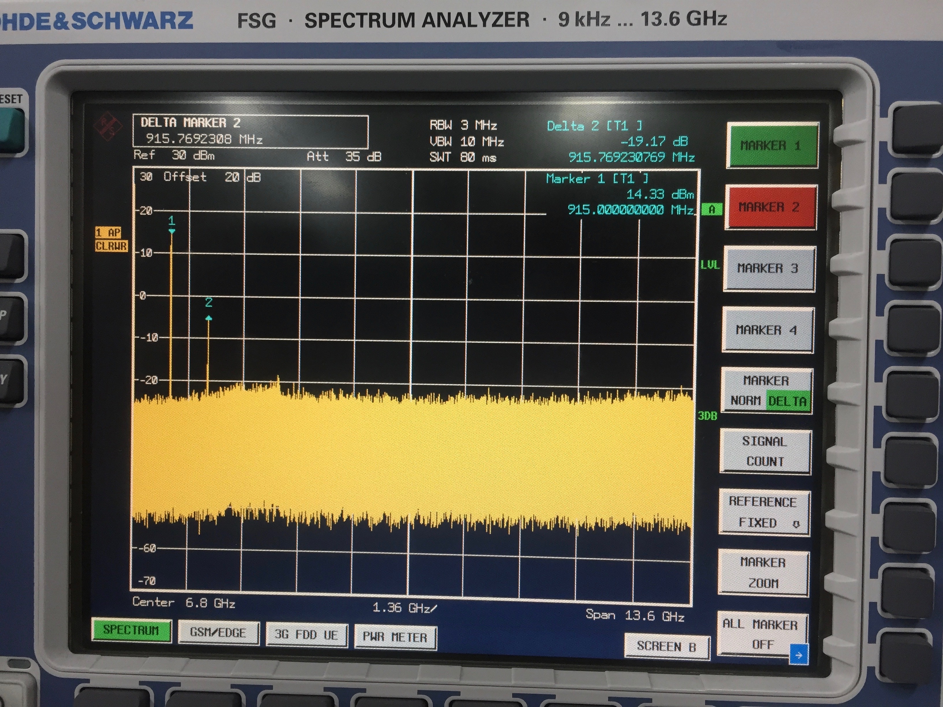943x707 pixels.
Task: Enable MARKER ZOOM
Action: click(763, 573)
